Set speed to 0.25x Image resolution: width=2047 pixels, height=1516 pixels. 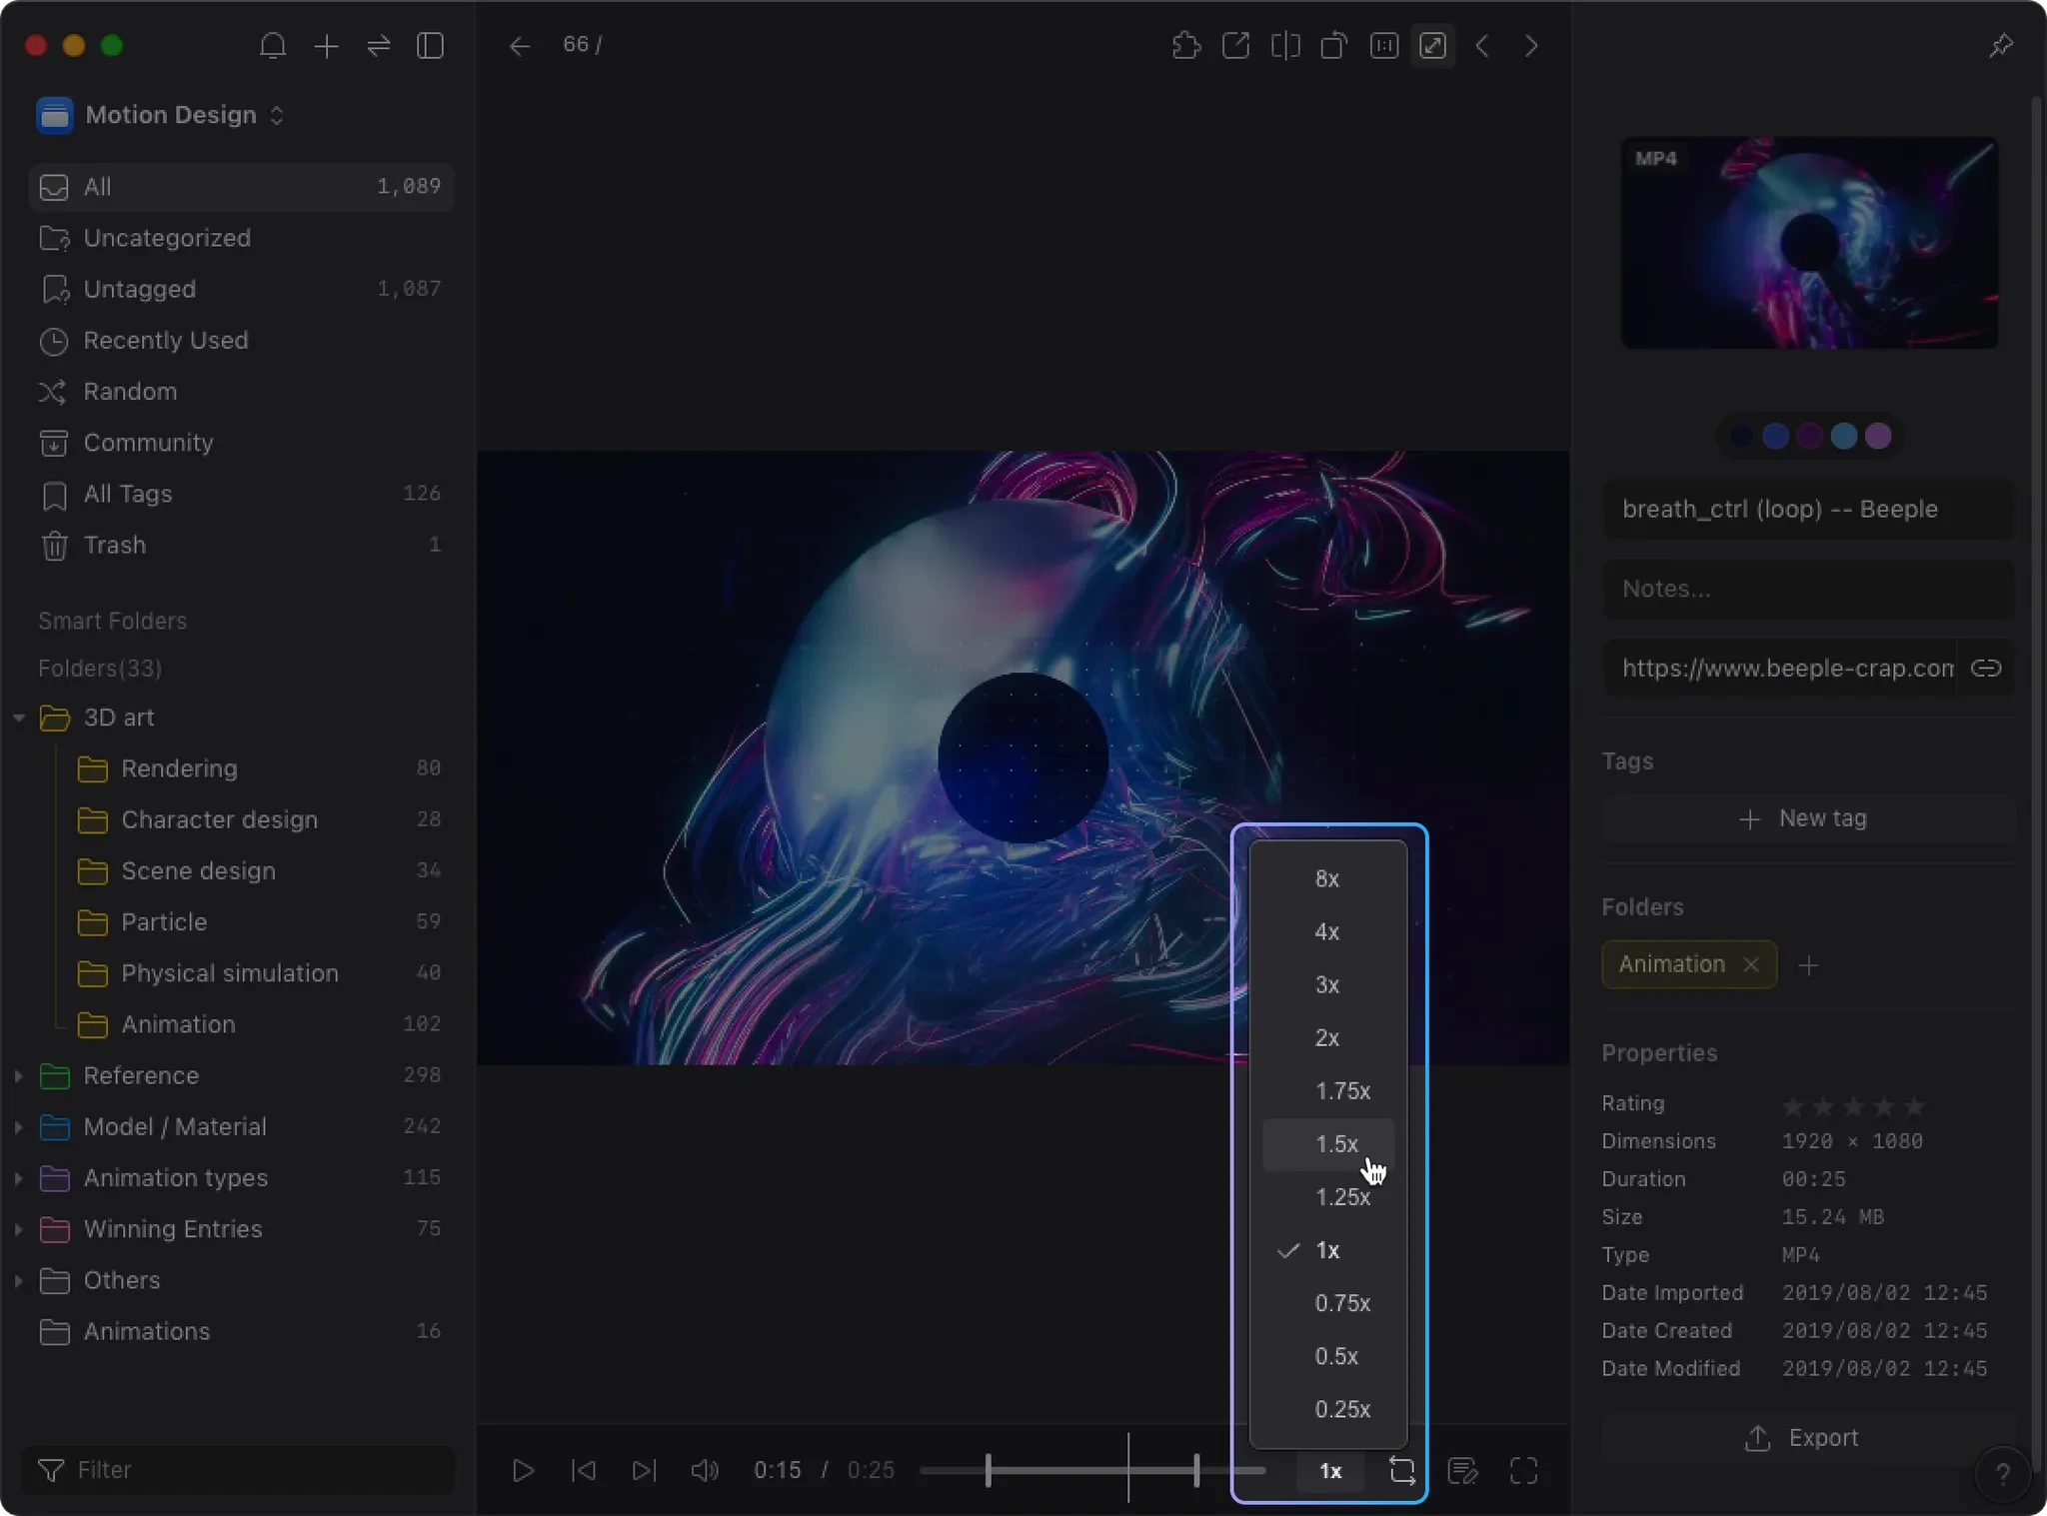pos(1328,1409)
